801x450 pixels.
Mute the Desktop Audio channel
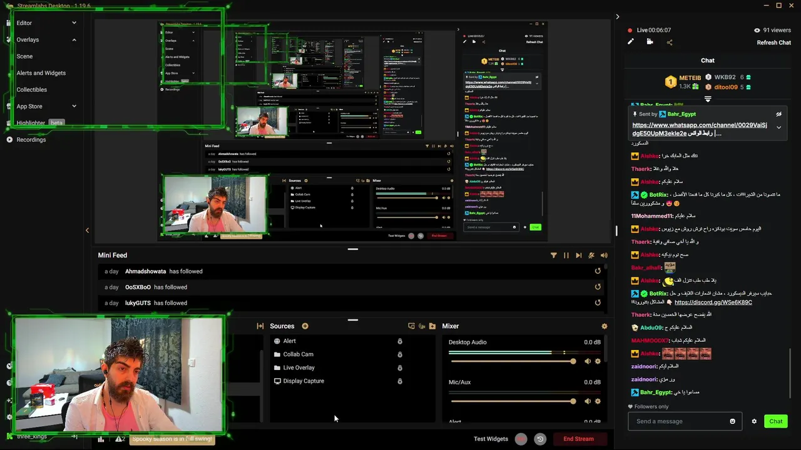[x=587, y=361]
